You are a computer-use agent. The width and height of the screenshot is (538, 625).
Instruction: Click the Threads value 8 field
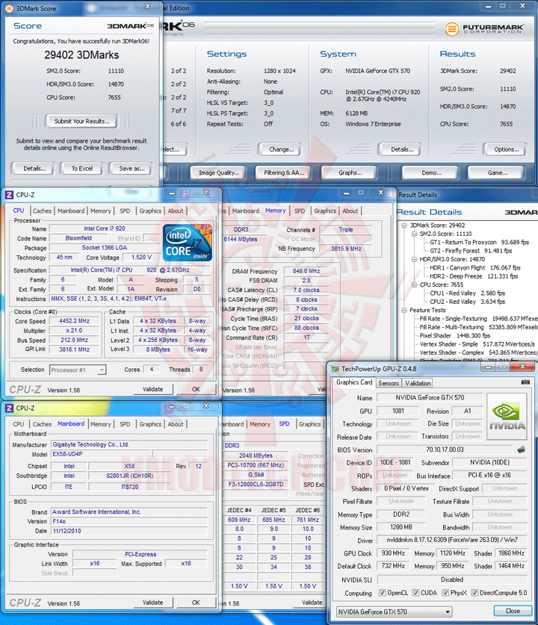click(200, 370)
